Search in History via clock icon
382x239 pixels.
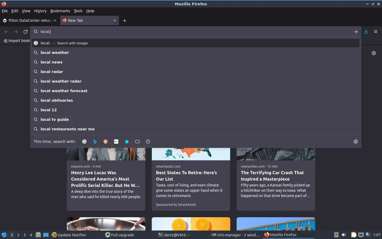point(148,142)
